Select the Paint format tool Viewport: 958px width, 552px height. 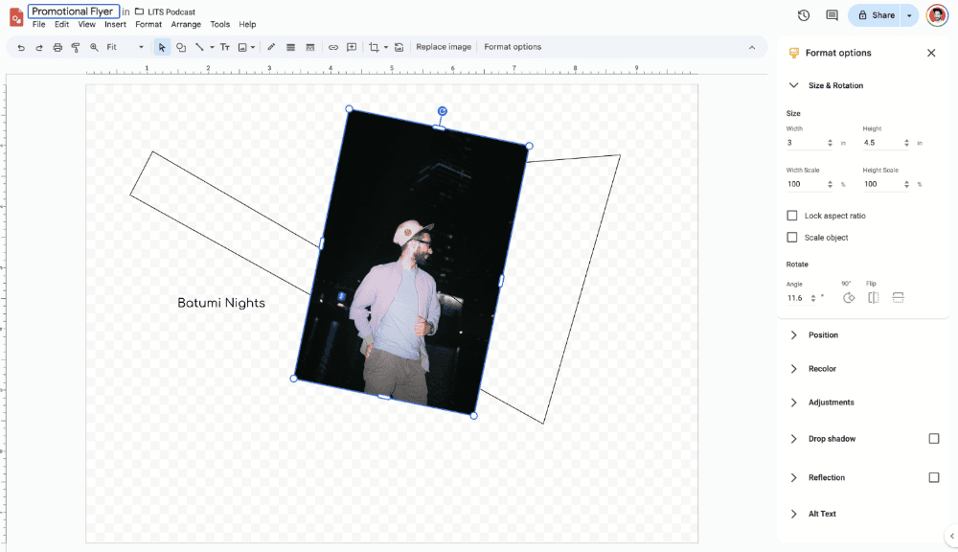(x=76, y=47)
